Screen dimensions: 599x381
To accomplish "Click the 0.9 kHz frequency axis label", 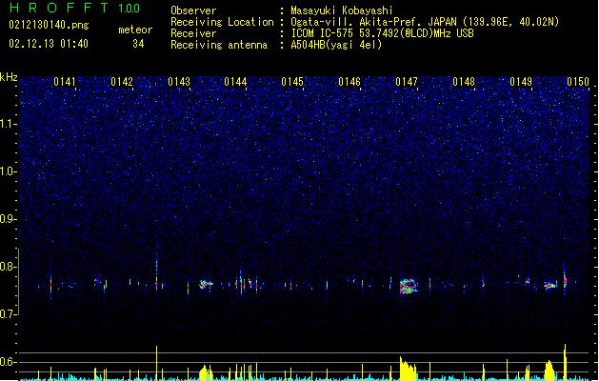I will [x=9, y=219].
